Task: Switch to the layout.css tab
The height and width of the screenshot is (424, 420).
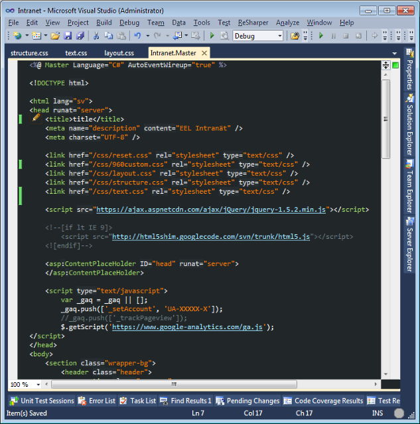Action: (119, 53)
